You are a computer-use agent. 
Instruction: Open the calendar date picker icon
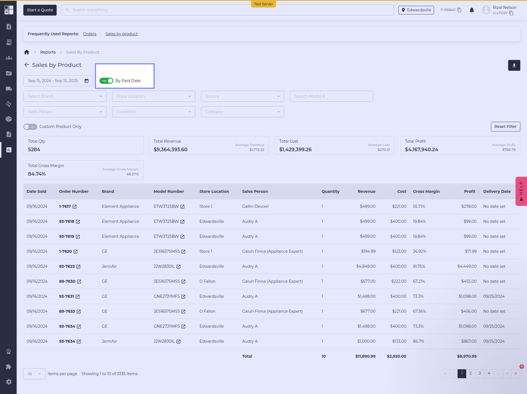87,81
